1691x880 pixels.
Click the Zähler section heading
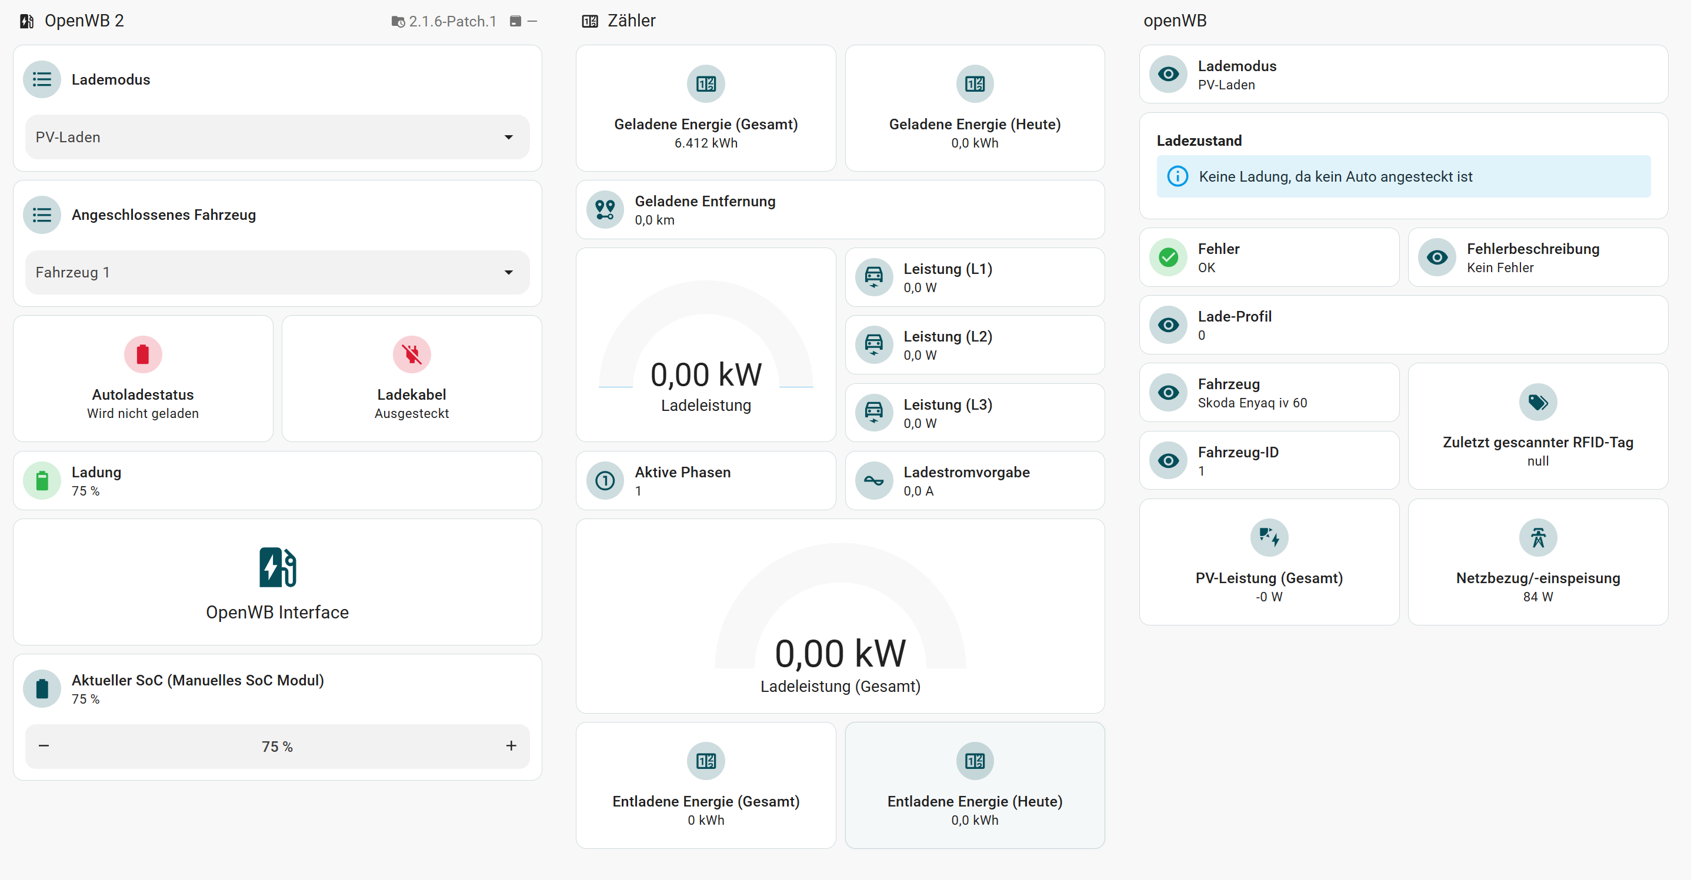(x=631, y=21)
